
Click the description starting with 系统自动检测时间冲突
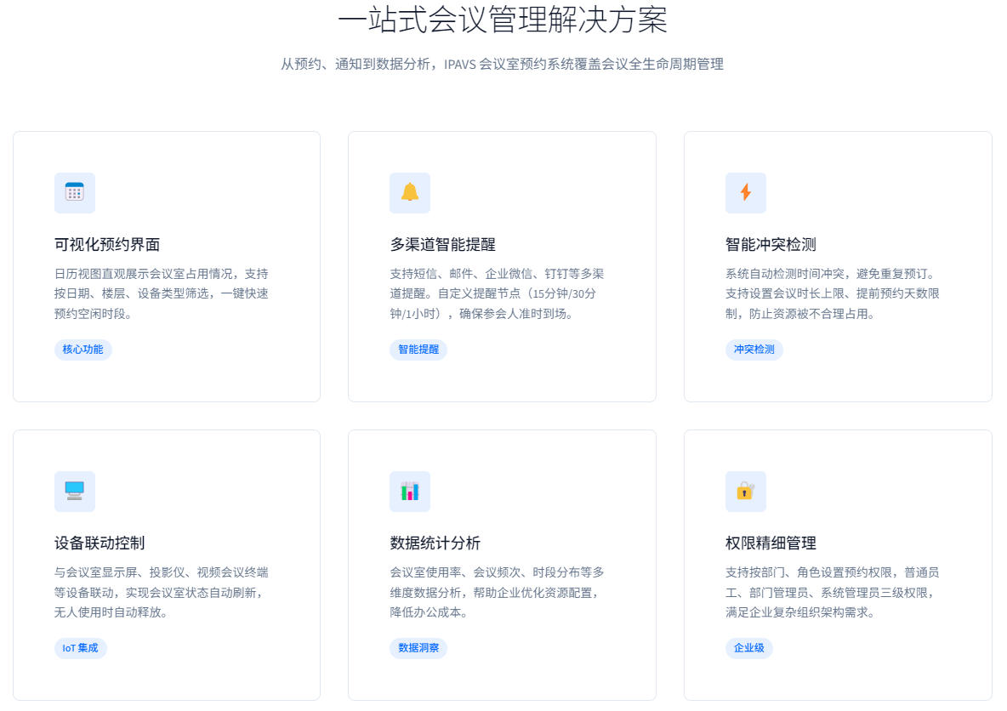point(833,293)
